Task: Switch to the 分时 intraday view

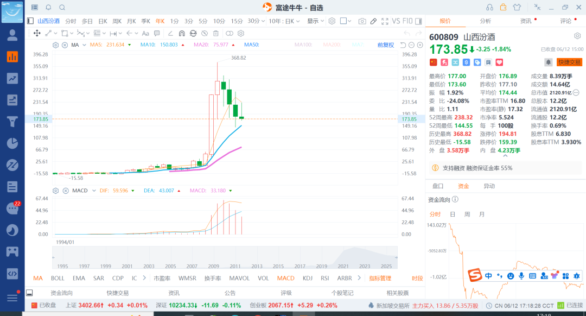Action: pos(71,21)
